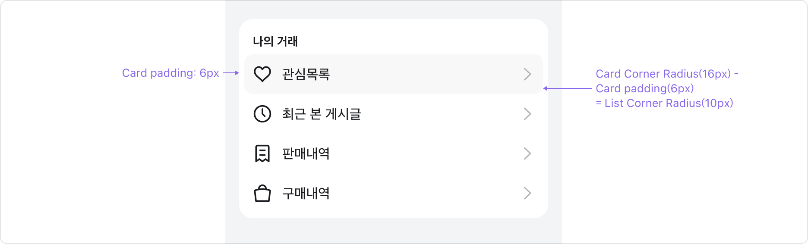
Task: Click the clock icon for 최근 본 게시글
Action: click(x=262, y=114)
